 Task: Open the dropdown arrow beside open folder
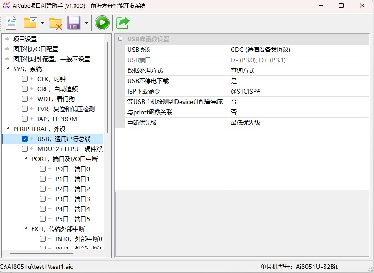(x=42, y=23)
